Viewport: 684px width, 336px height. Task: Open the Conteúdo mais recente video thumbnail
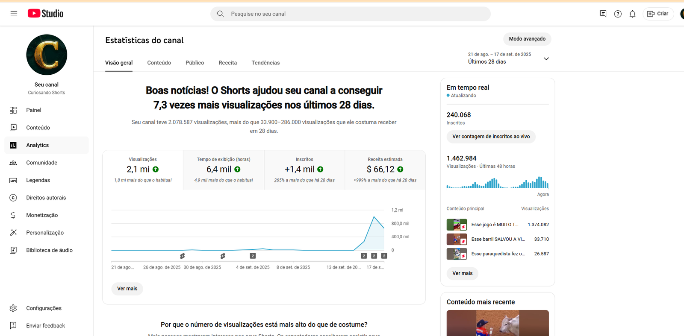[x=498, y=323]
